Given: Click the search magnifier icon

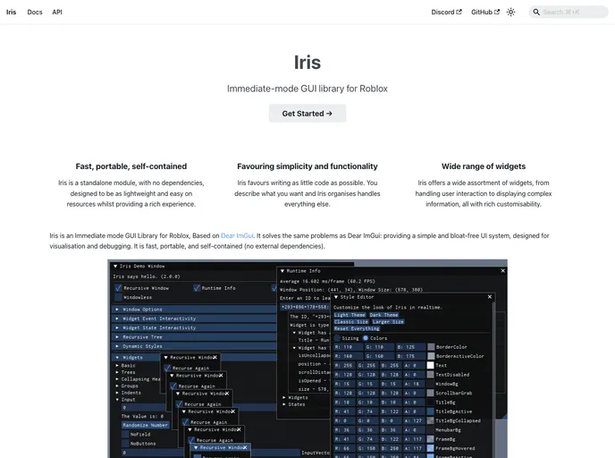Looking at the screenshot, I should (536, 13).
